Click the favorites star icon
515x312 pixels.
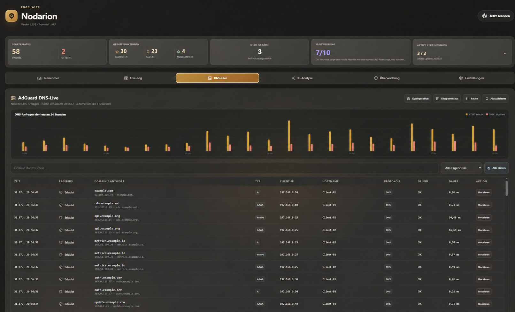[x=117, y=52]
